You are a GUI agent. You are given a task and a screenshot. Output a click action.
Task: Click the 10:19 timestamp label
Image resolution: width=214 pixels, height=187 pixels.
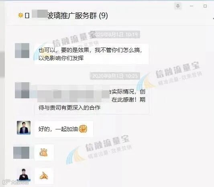point(117,35)
